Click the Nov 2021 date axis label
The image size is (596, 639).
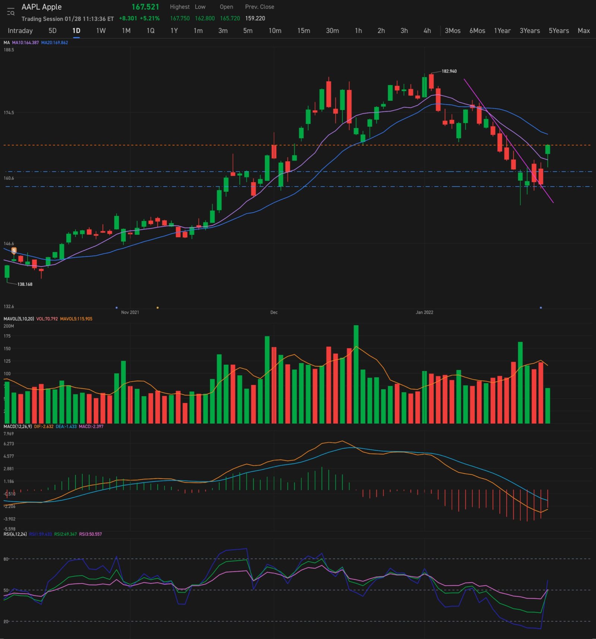[x=130, y=312]
